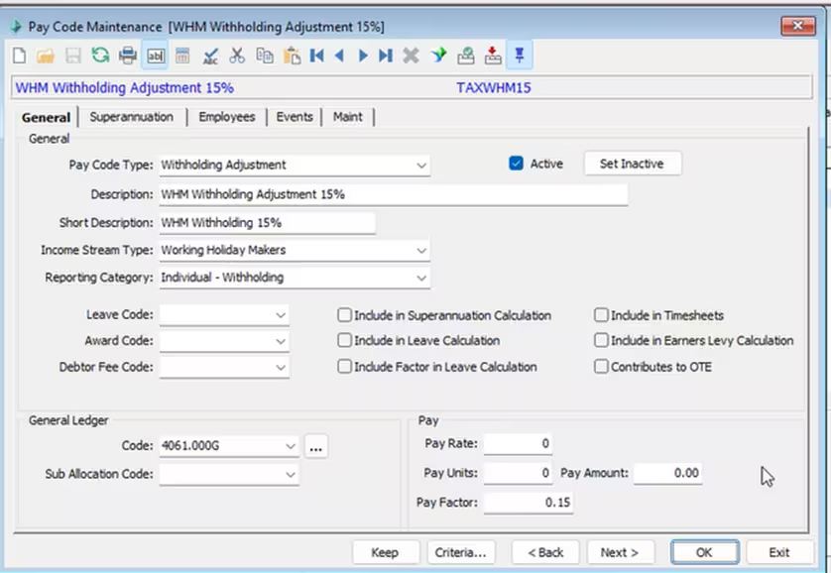831x573 pixels.
Task: Open the Leave Code dropdown
Action: [281, 315]
